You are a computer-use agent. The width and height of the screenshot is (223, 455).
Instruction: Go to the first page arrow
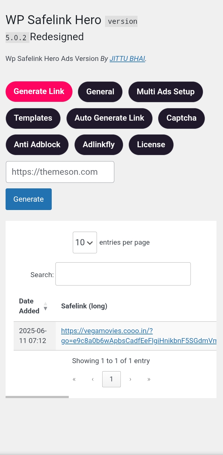click(74, 380)
